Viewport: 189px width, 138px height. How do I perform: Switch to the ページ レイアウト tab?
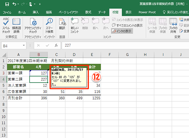tap(68, 12)
